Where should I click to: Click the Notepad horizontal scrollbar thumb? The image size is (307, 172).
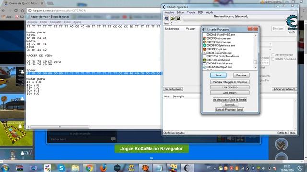[59, 127]
